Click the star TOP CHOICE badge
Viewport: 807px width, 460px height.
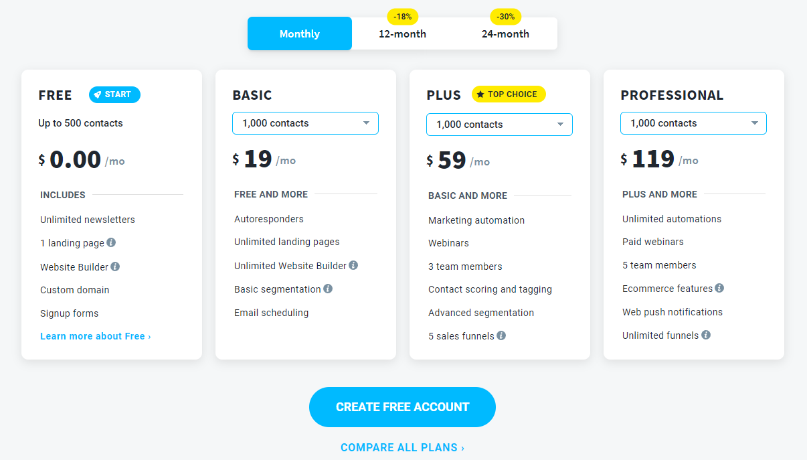click(509, 94)
